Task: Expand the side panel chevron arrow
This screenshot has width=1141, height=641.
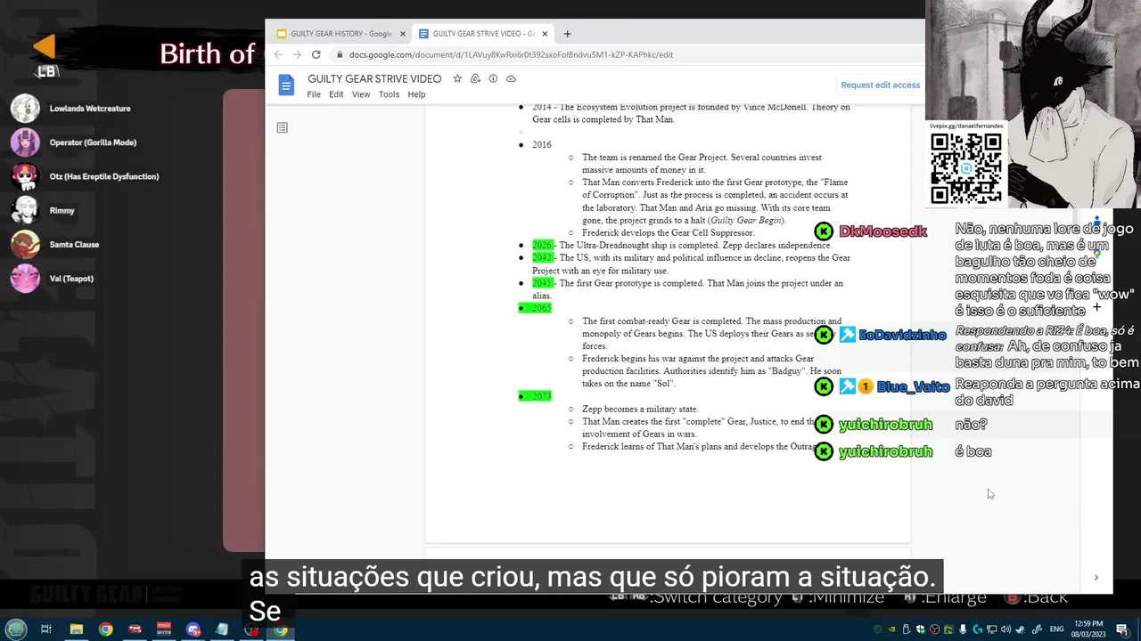Action: 1096,577
